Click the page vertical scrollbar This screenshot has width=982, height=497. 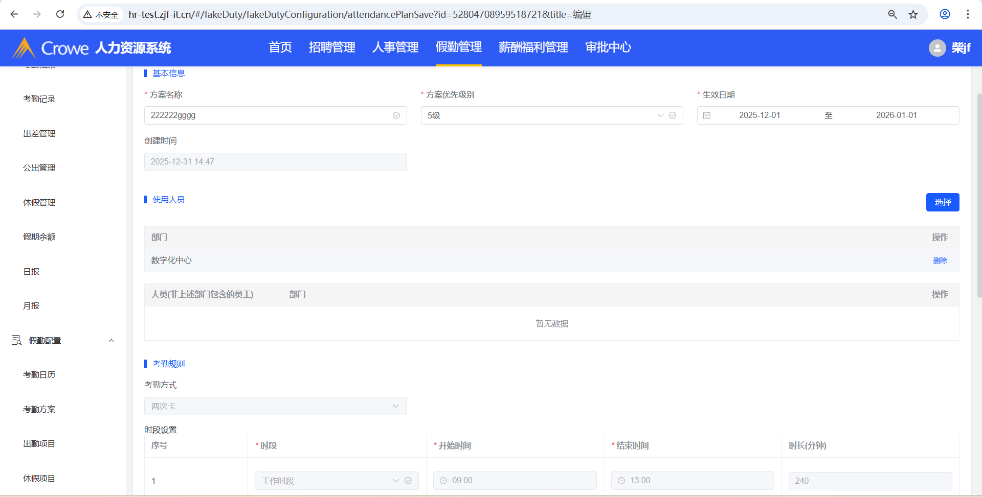[x=979, y=194]
